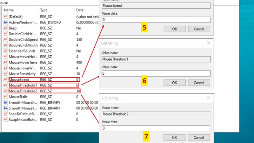Select the DoubleClickSpeed entry name
The width and height of the screenshot is (254, 143).
23,39
